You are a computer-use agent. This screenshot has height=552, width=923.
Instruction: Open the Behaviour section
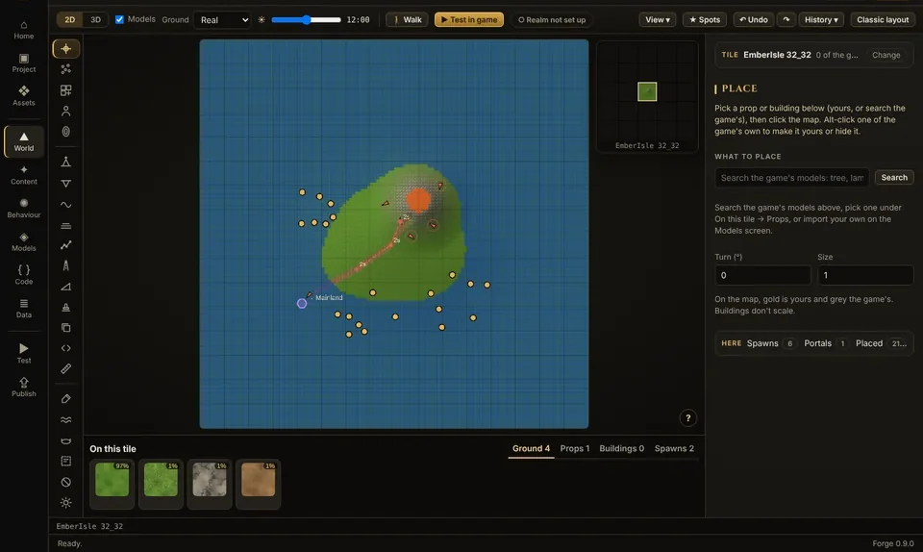tap(23, 209)
